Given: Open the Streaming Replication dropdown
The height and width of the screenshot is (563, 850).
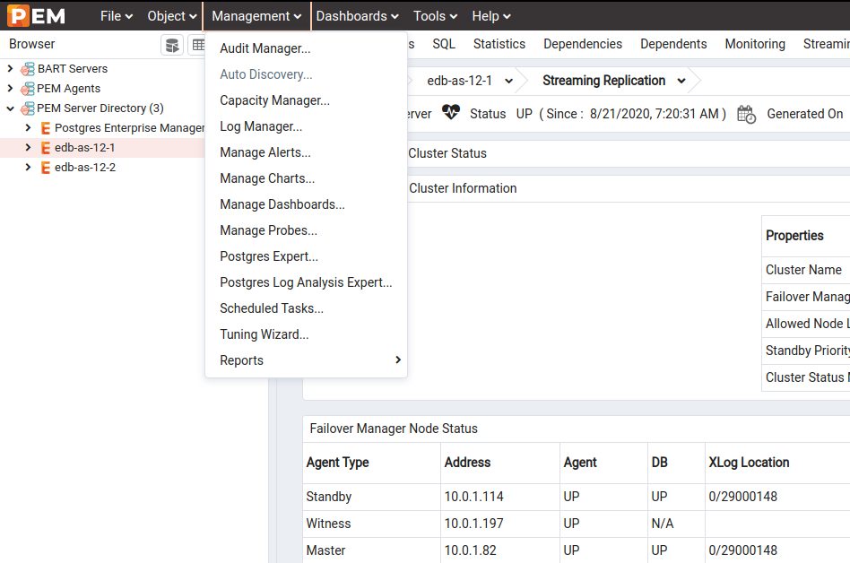Looking at the screenshot, I should (x=681, y=82).
